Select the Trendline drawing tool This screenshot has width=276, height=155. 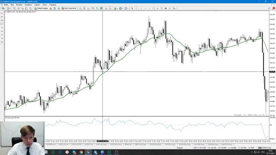point(150,8)
